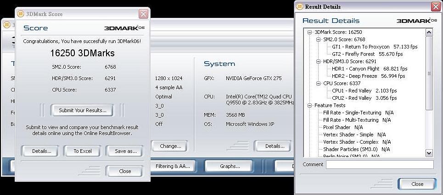443x195 pixels.
Task: Click Submit Your Results button
Action: pos(82,110)
